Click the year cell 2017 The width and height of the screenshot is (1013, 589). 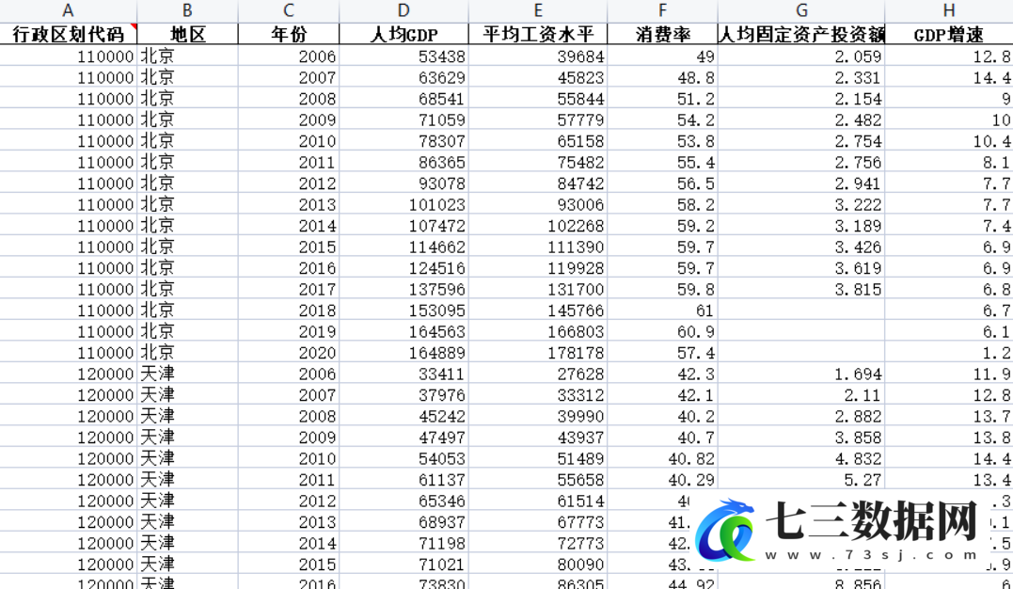(x=289, y=289)
